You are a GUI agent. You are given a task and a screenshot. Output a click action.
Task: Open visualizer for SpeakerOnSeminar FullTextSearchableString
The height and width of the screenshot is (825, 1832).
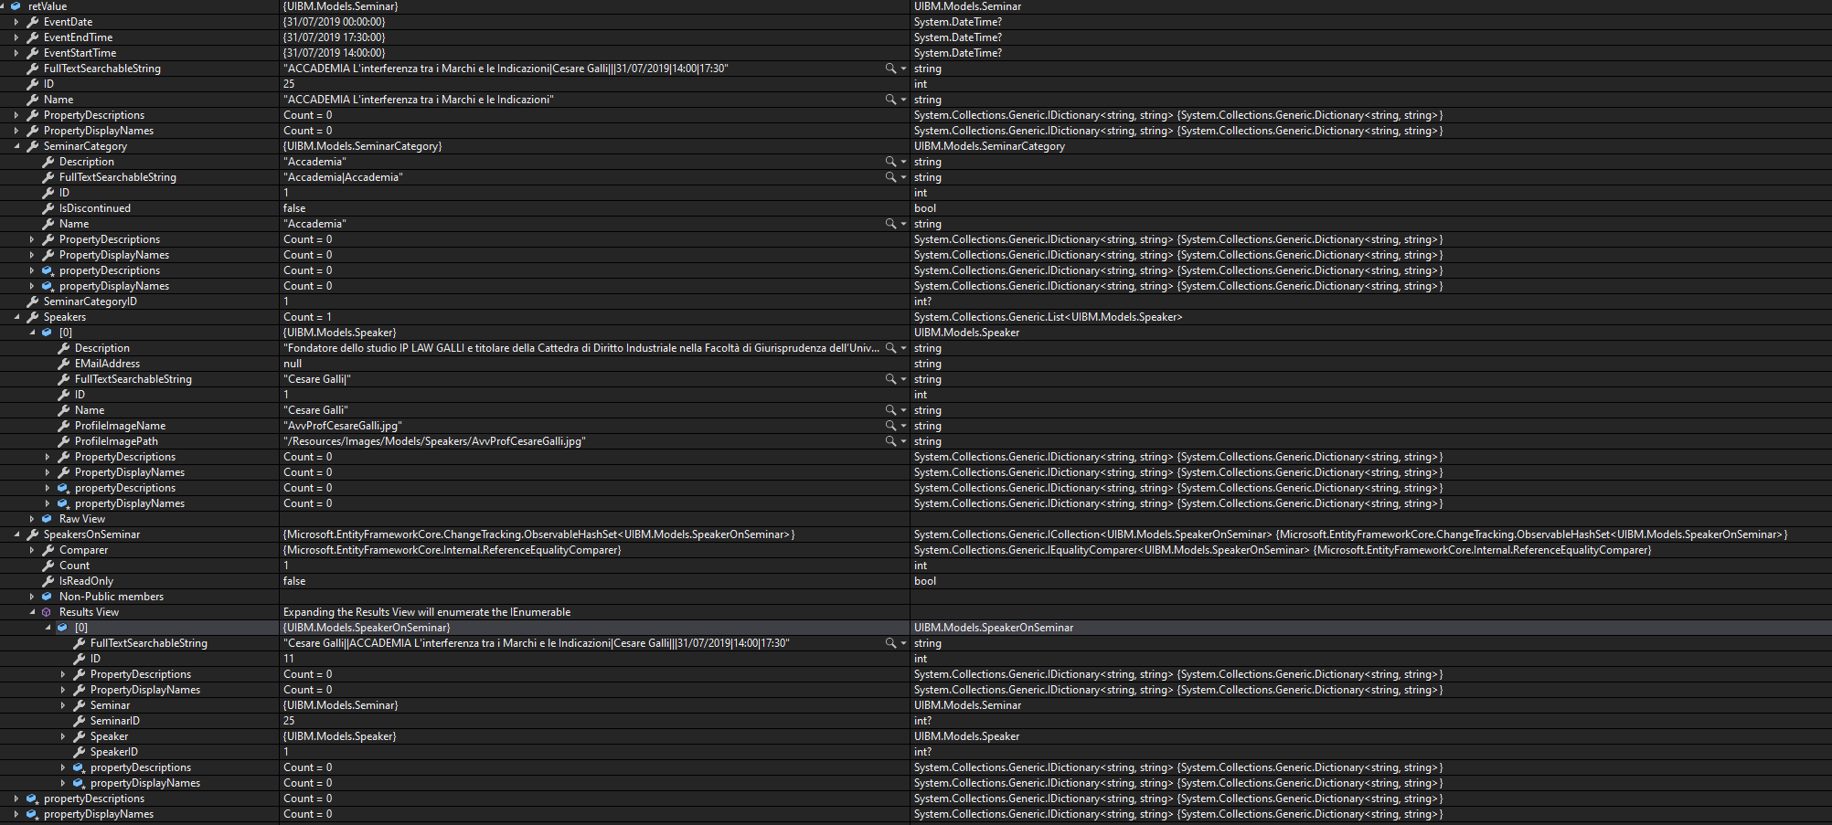coord(892,642)
